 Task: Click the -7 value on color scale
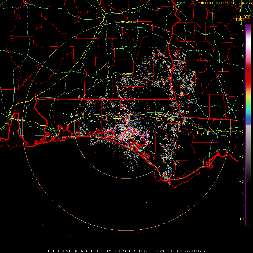pyautogui.click(x=241, y=206)
